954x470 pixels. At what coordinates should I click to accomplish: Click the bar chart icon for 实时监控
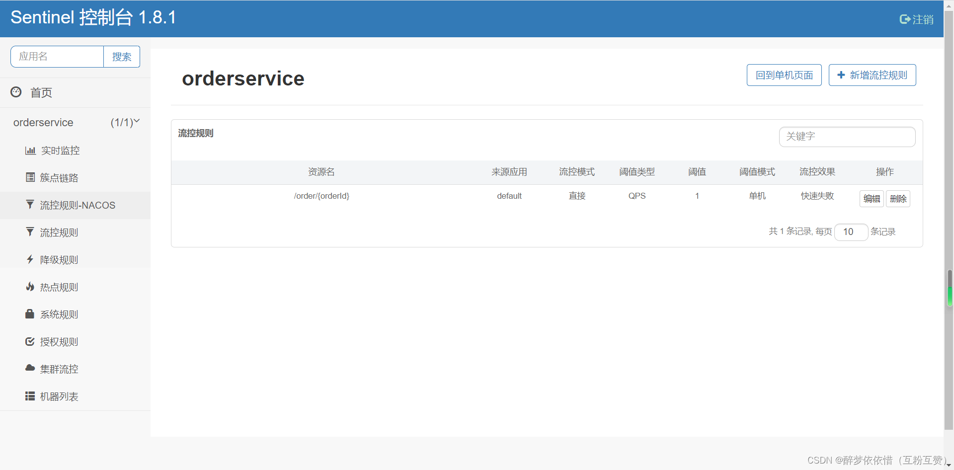click(x=30, y=151)
